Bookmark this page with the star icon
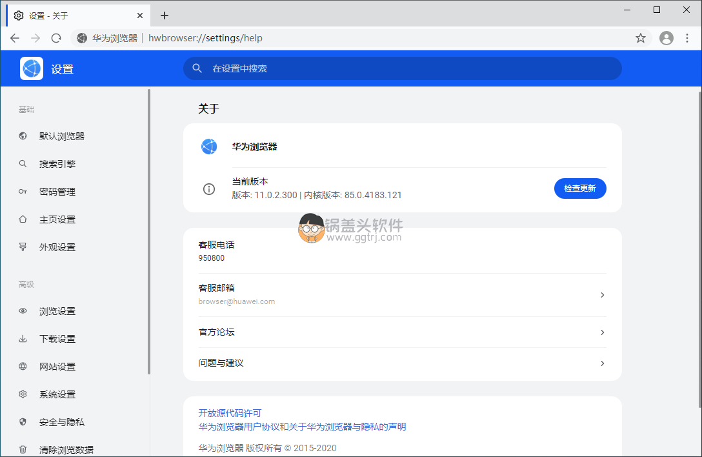Screen dimensions: 702x457 (641, 38)
